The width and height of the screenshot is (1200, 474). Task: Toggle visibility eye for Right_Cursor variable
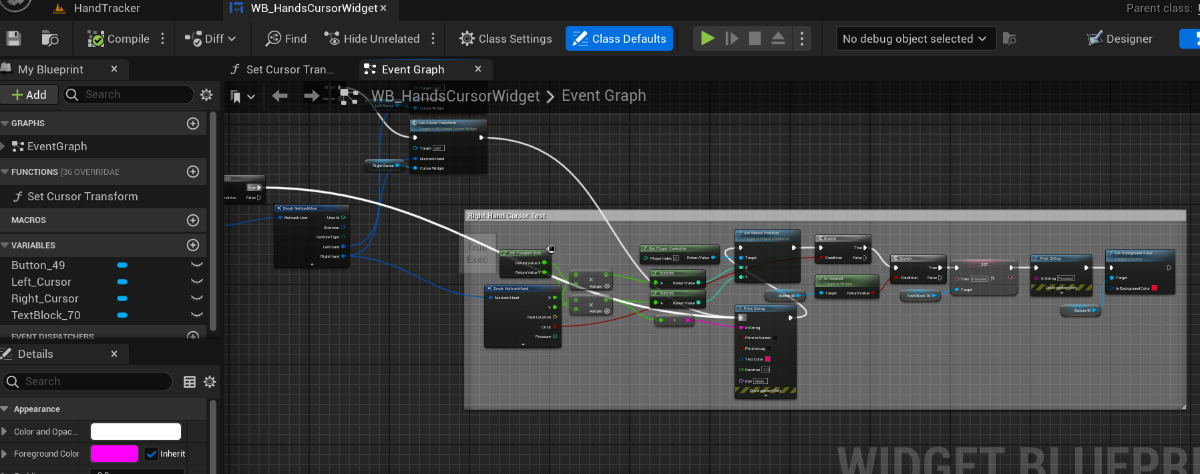[196, 298]
